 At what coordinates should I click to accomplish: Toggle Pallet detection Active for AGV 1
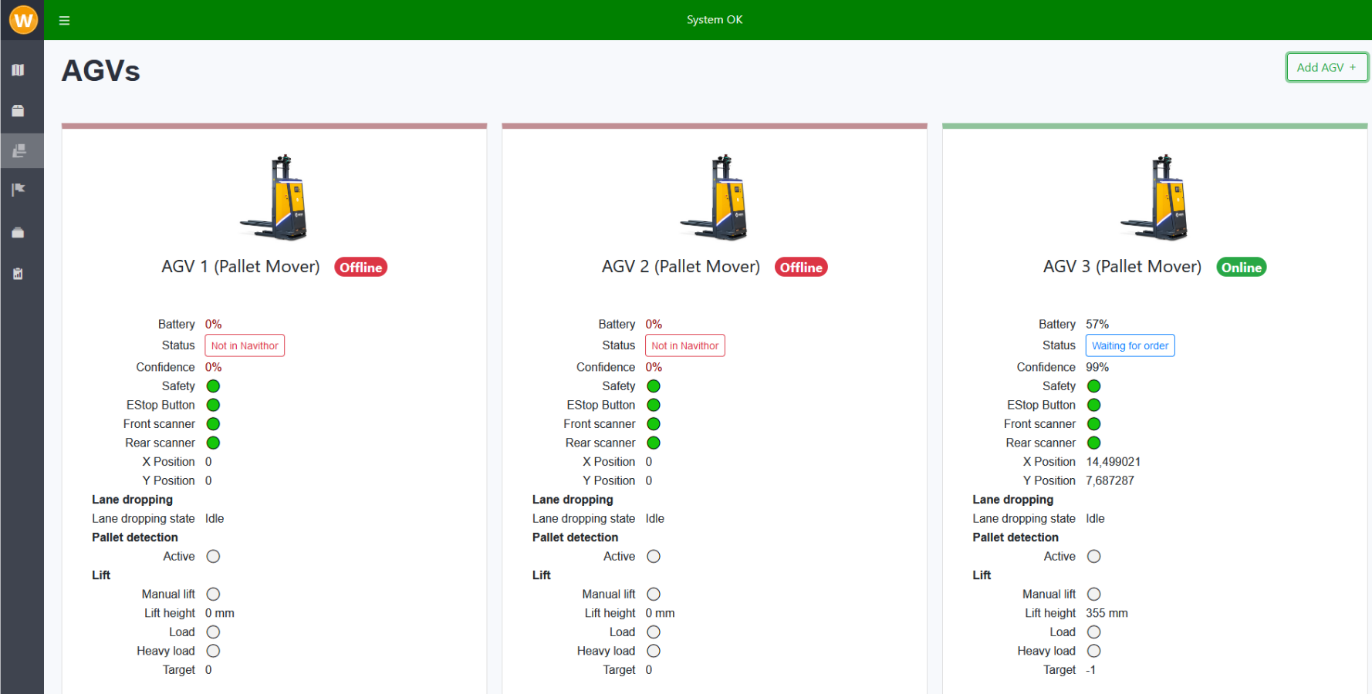(x=213, y=556)
